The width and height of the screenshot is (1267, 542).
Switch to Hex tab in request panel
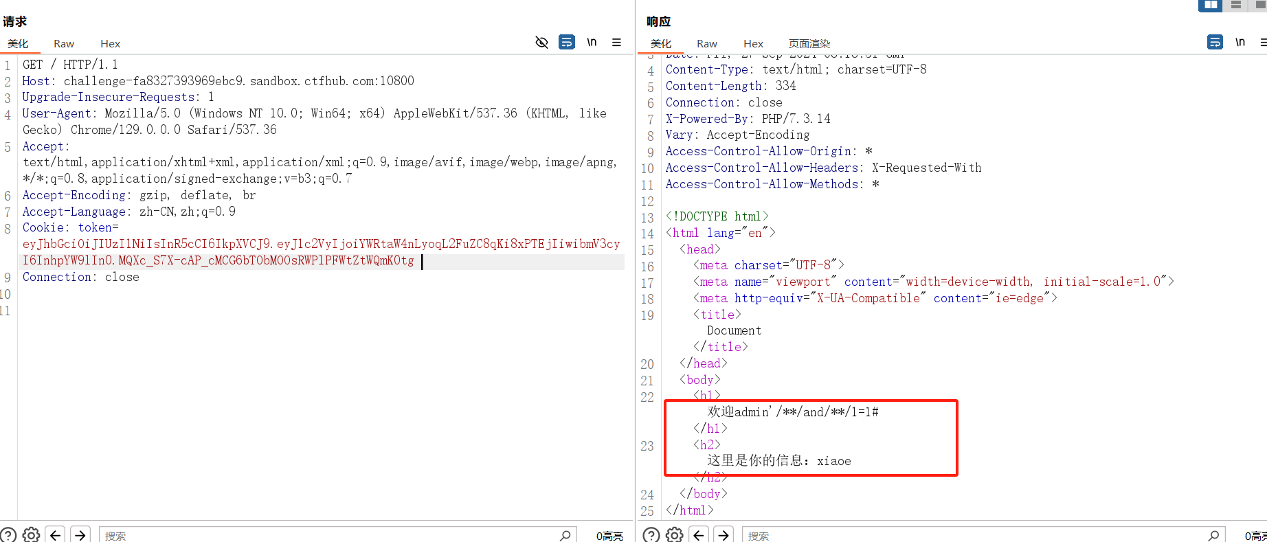tap(110, 44)
